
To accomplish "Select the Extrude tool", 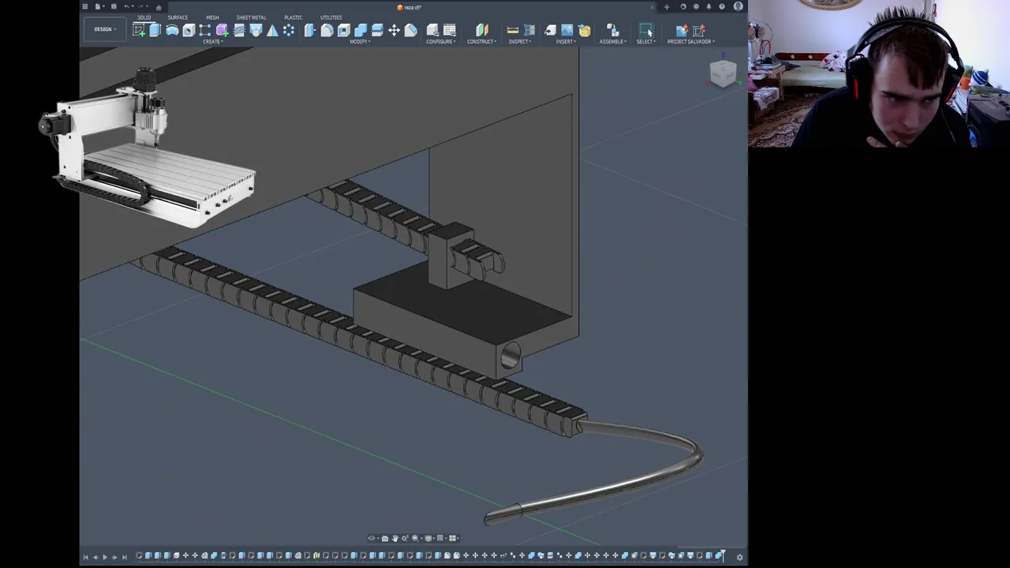I will (x=155, y=30).
